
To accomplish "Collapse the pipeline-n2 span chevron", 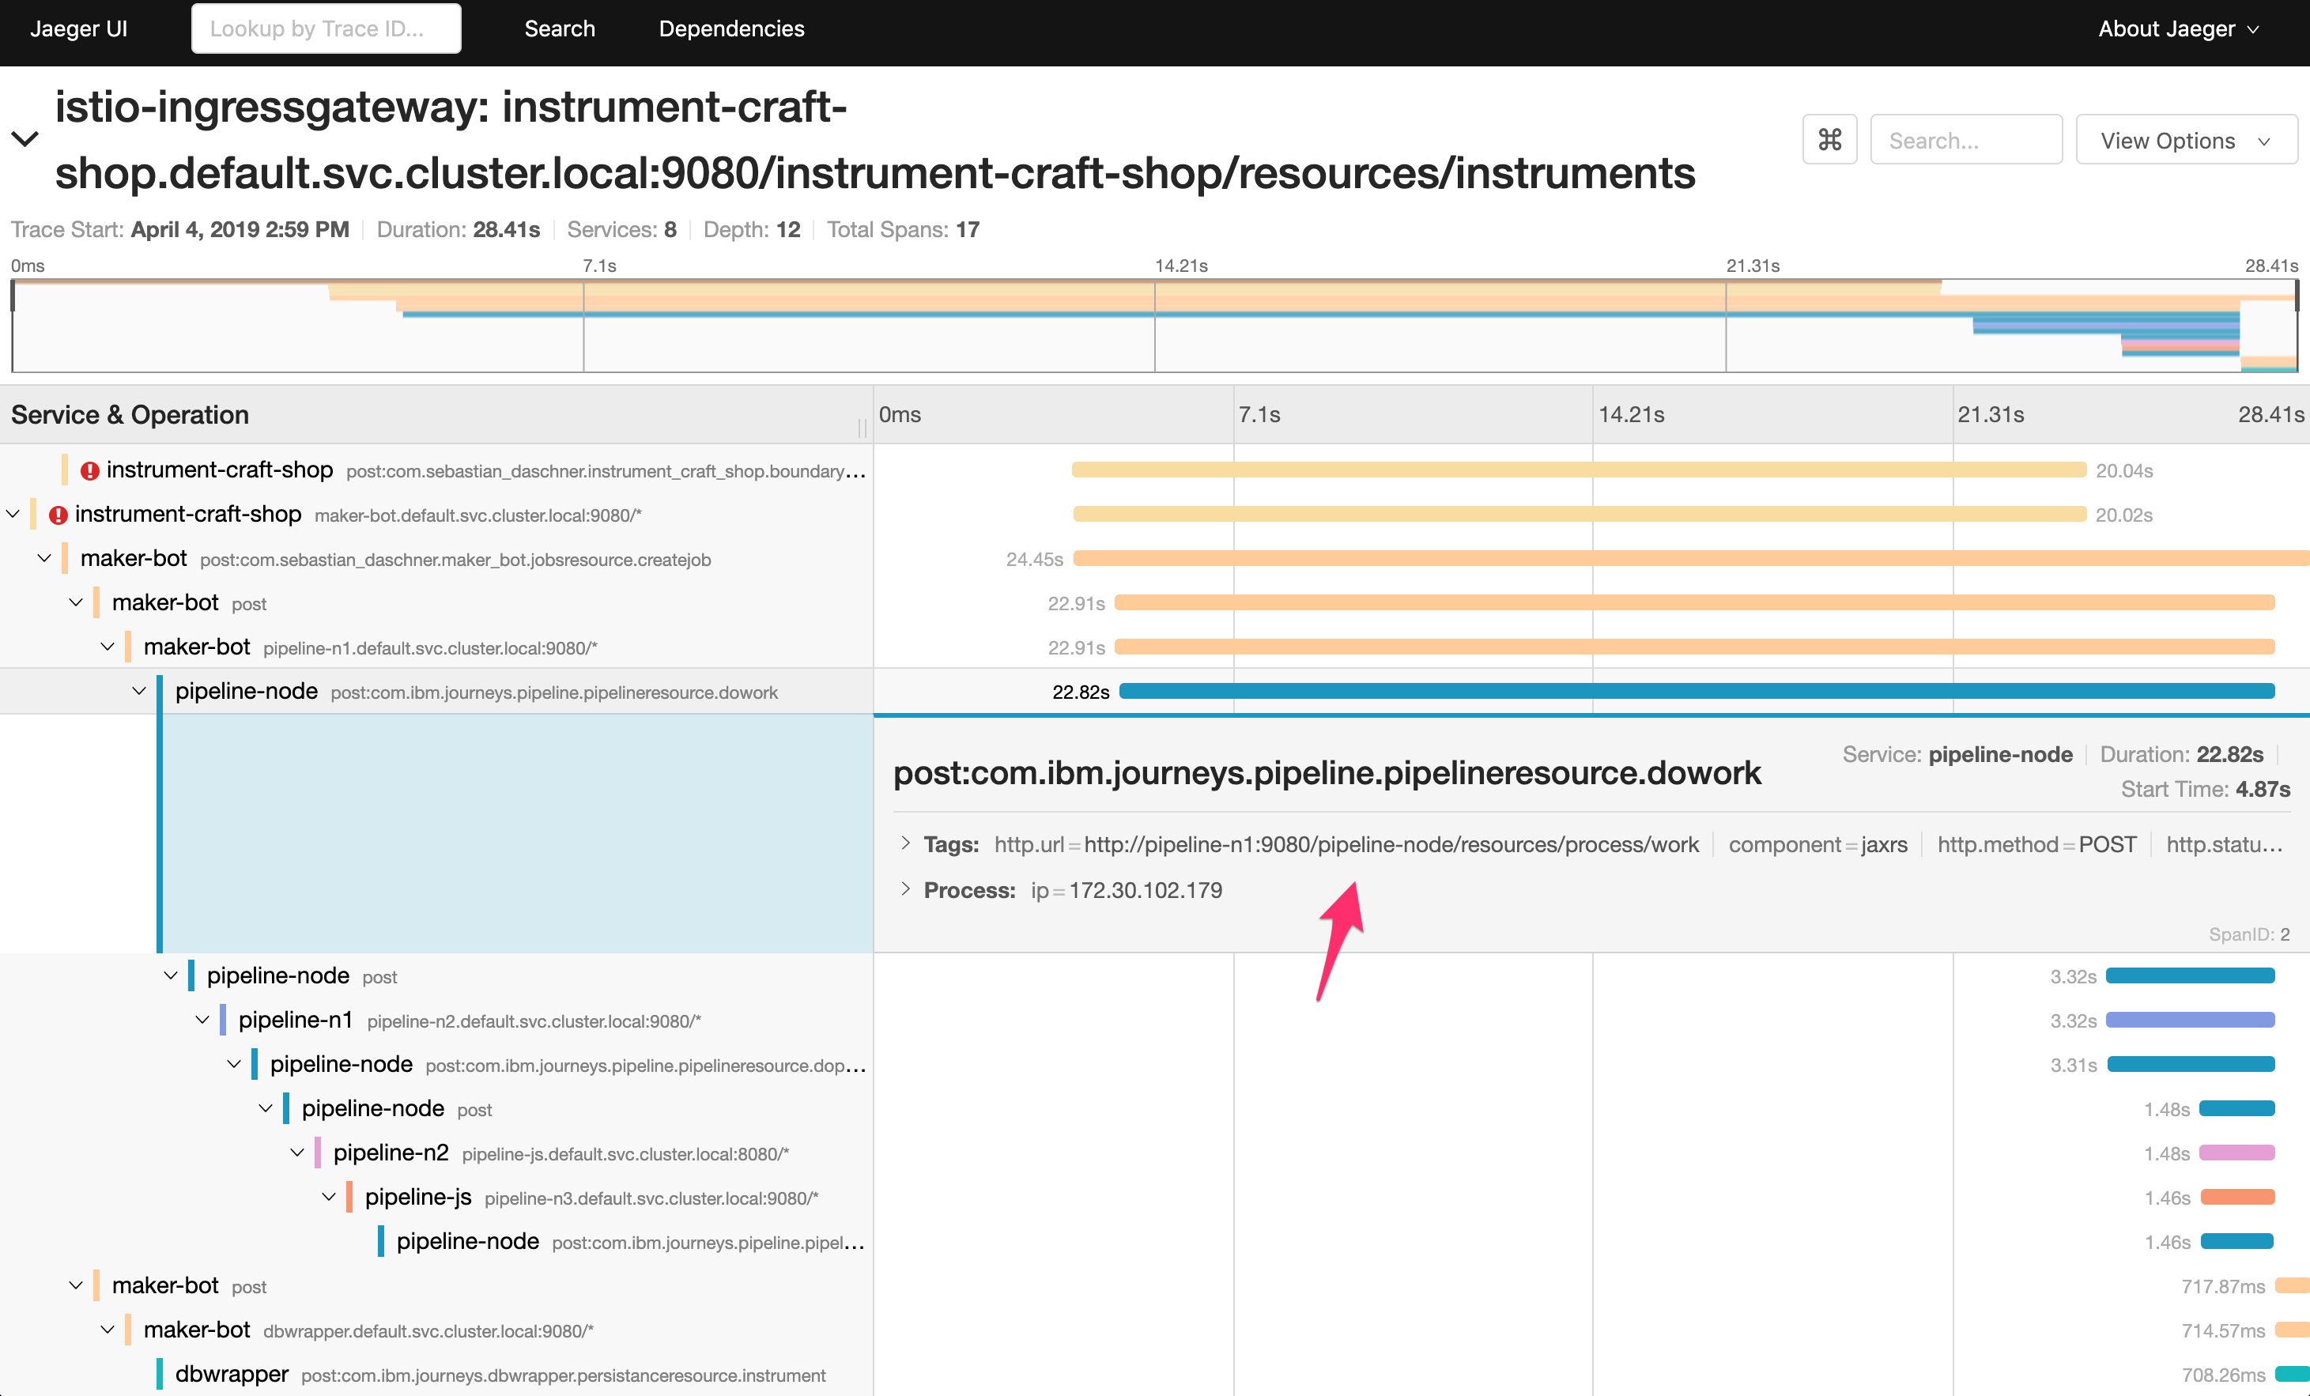I will tap(297, 1153).
